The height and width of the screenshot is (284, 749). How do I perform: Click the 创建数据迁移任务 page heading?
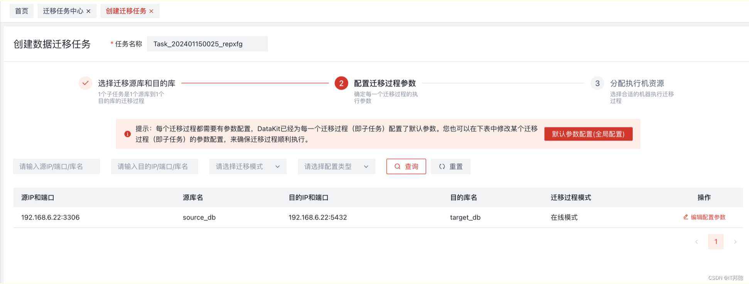[52, 44]
